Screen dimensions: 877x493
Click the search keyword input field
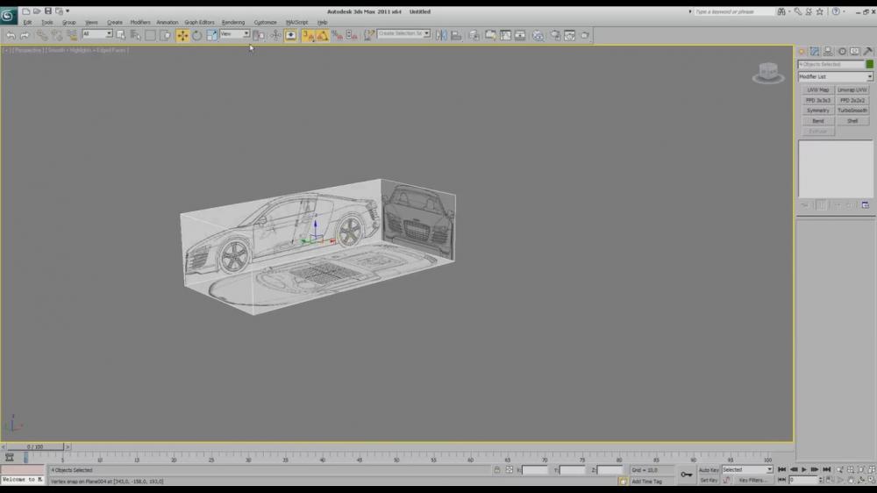pyautogui.click(x=735, y=11)
